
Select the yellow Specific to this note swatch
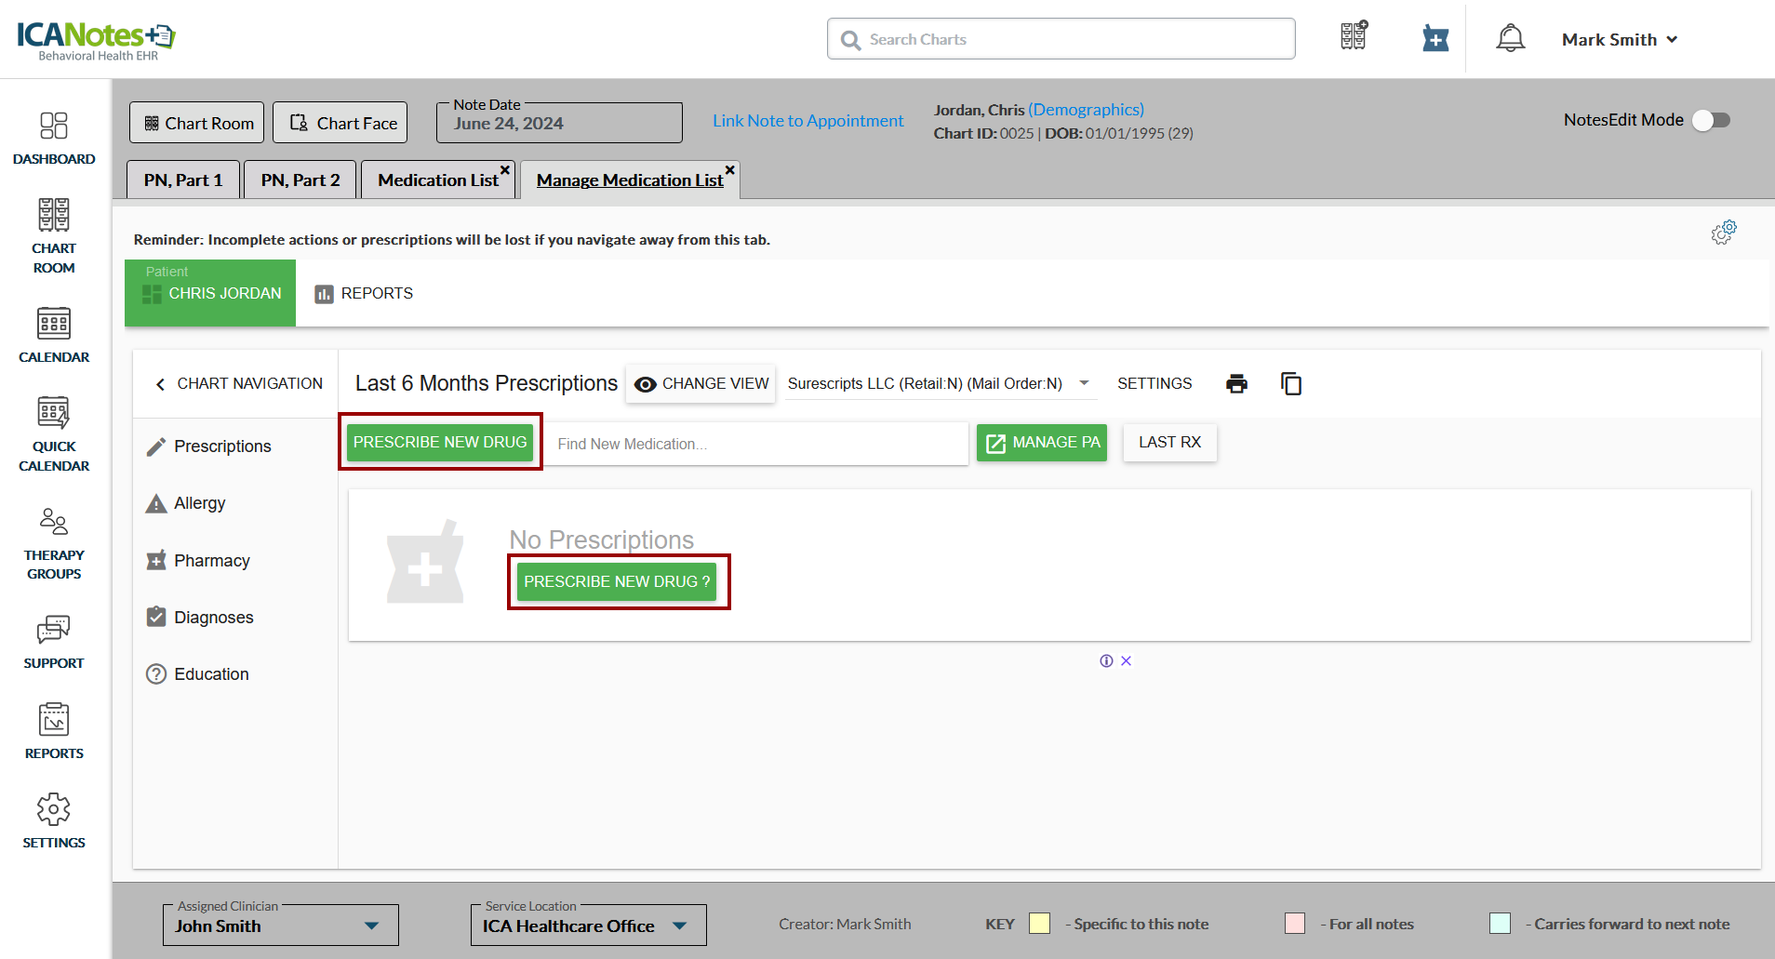tap(1039, 924)
